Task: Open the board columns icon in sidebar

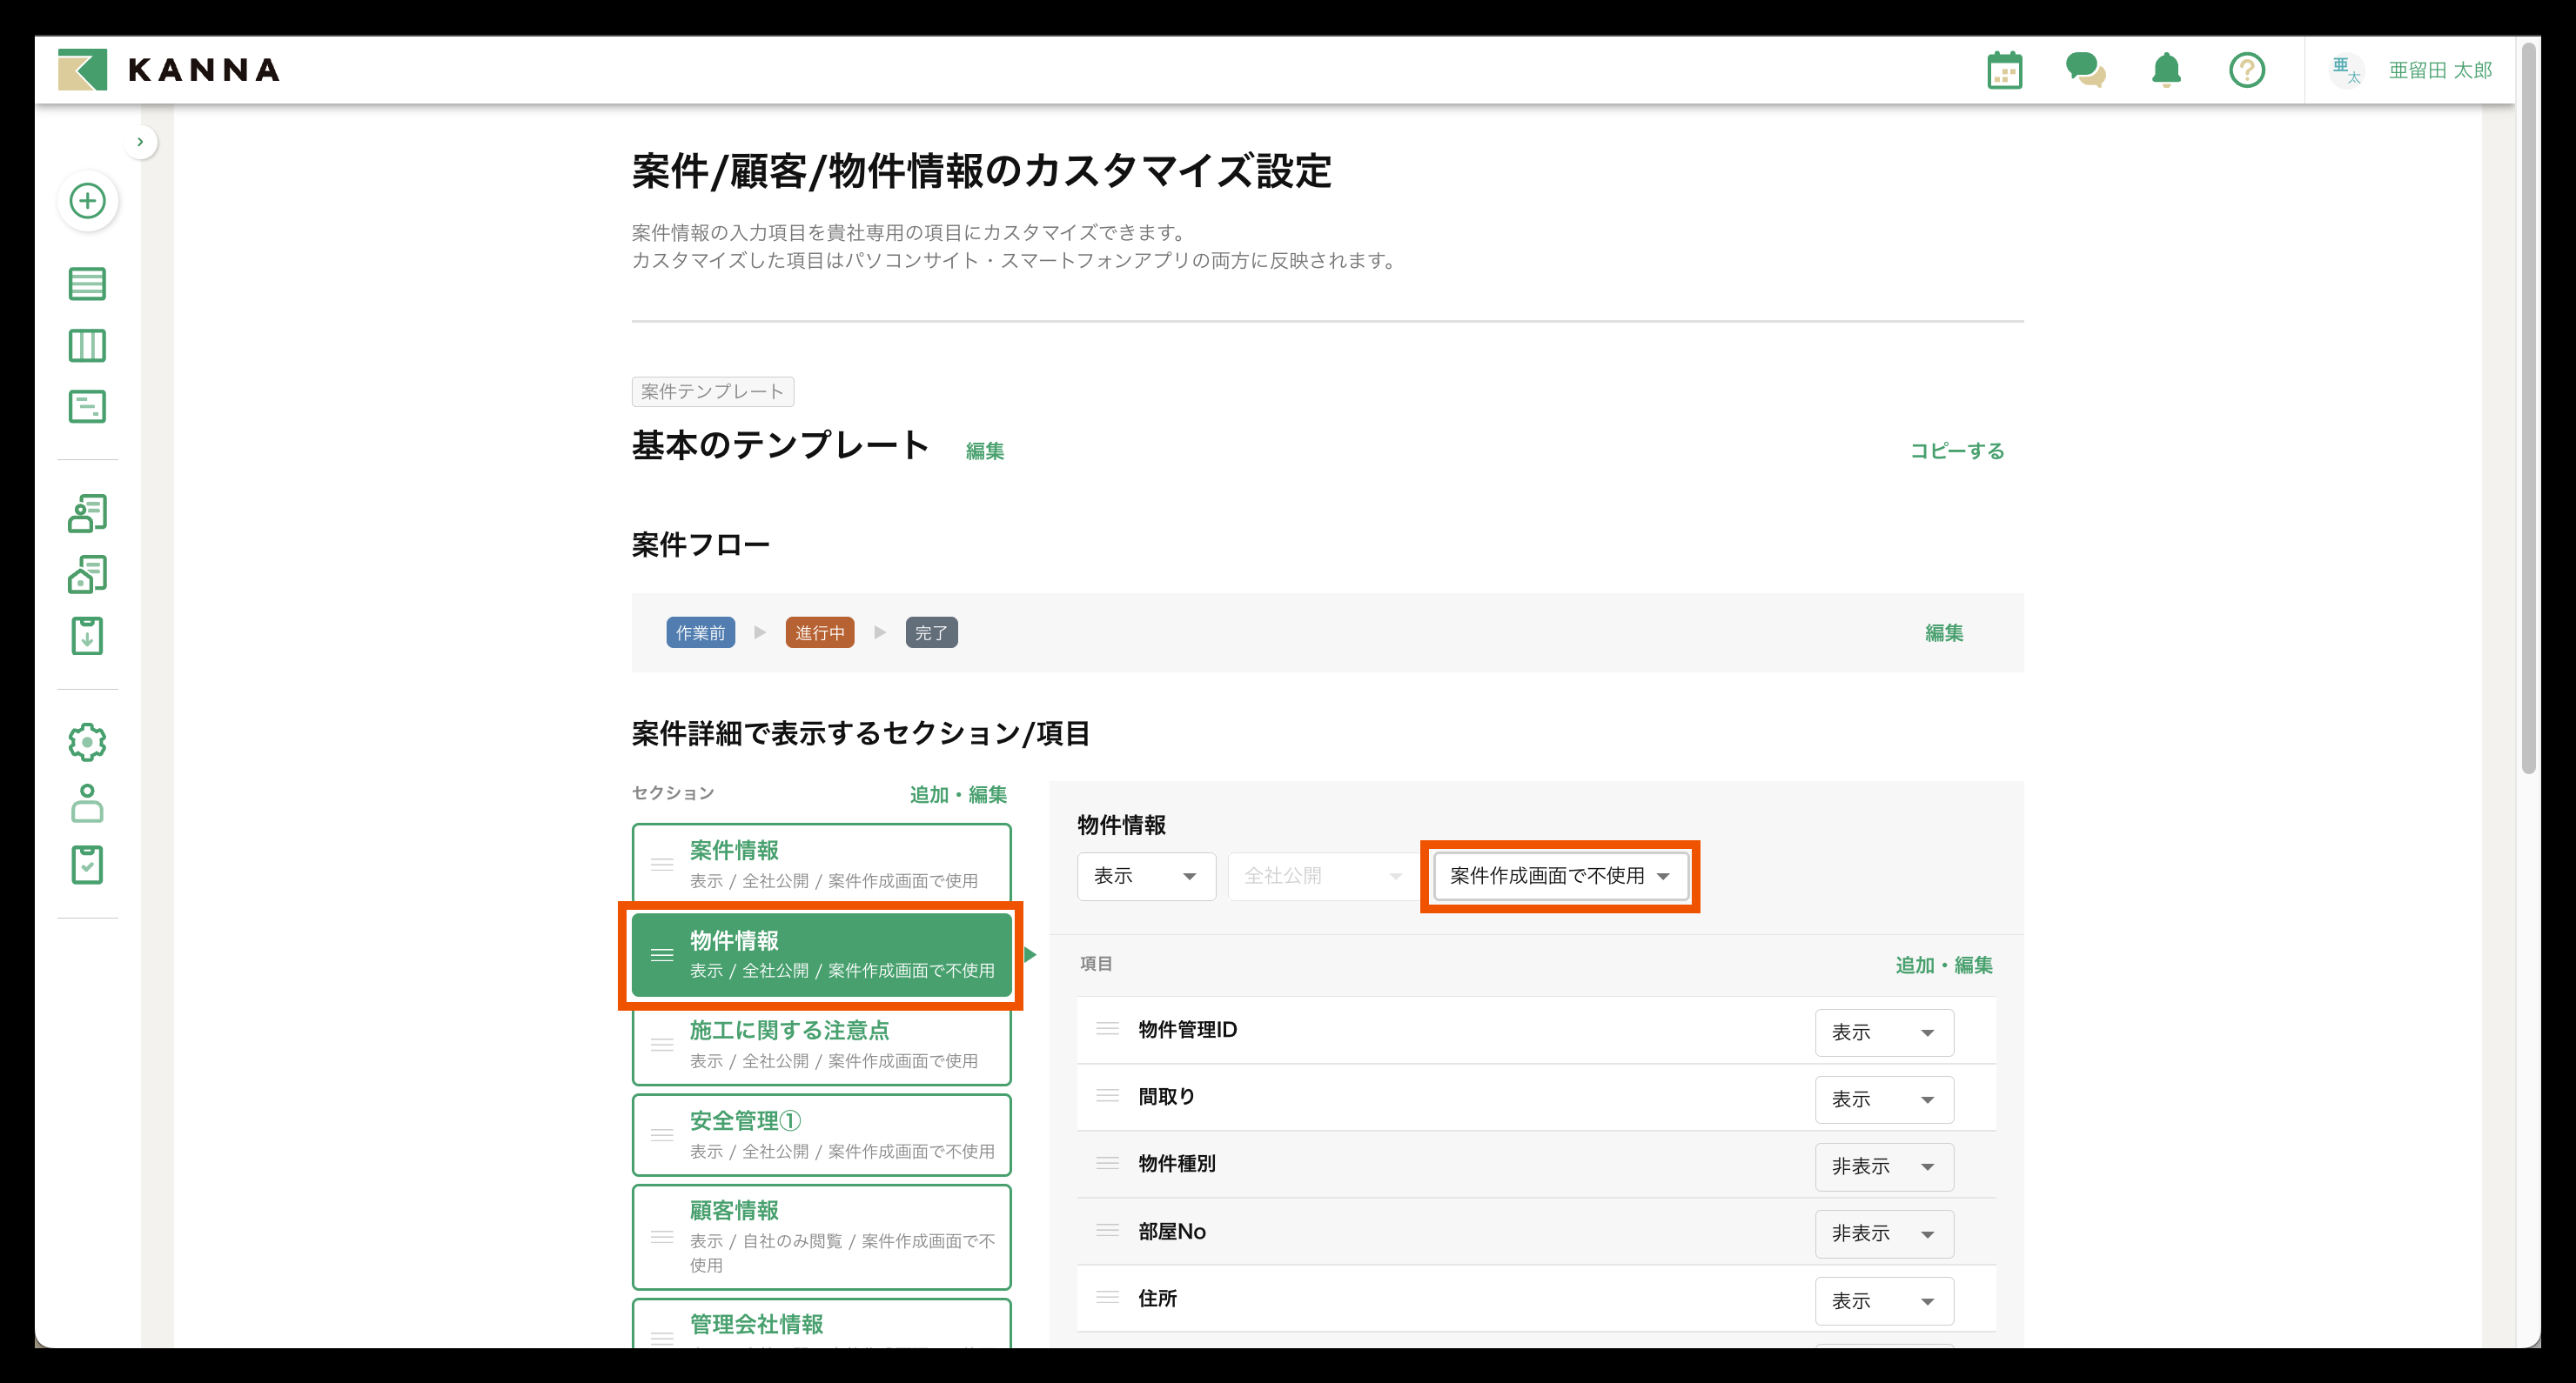Action: [87, 346]
